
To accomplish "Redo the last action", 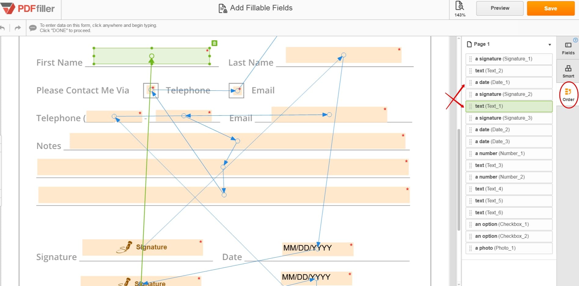I will click(x=18, y=28).
